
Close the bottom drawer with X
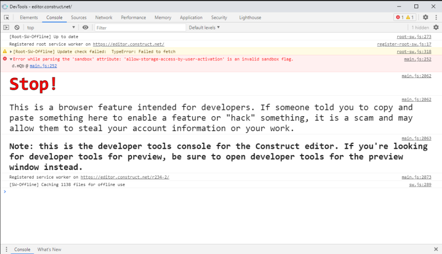coord(436,249)
